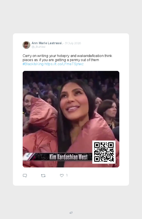Click the star logo left of the name banner
Viewport: 142px width, 219px height.
pyautogui.click(x=28, y=157)
